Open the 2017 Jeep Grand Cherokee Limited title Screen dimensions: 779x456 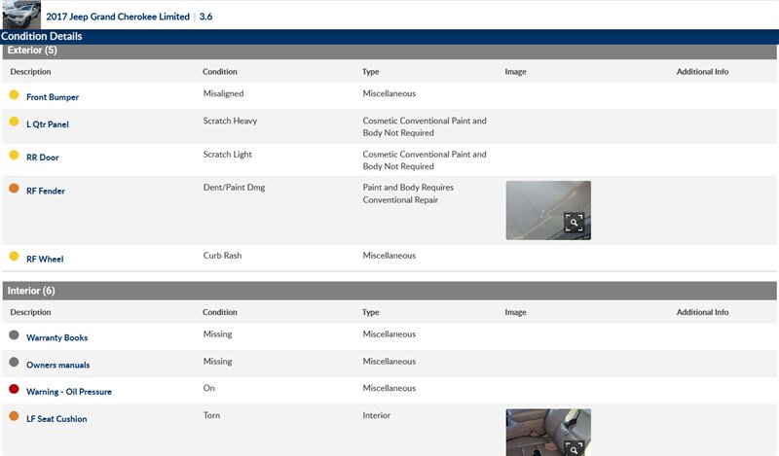click(118, 17)
